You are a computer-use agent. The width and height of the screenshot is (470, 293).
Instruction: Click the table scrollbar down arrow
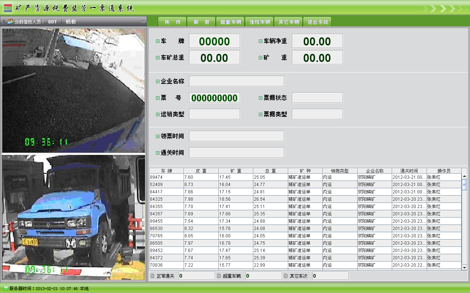[x=464, y=268]
